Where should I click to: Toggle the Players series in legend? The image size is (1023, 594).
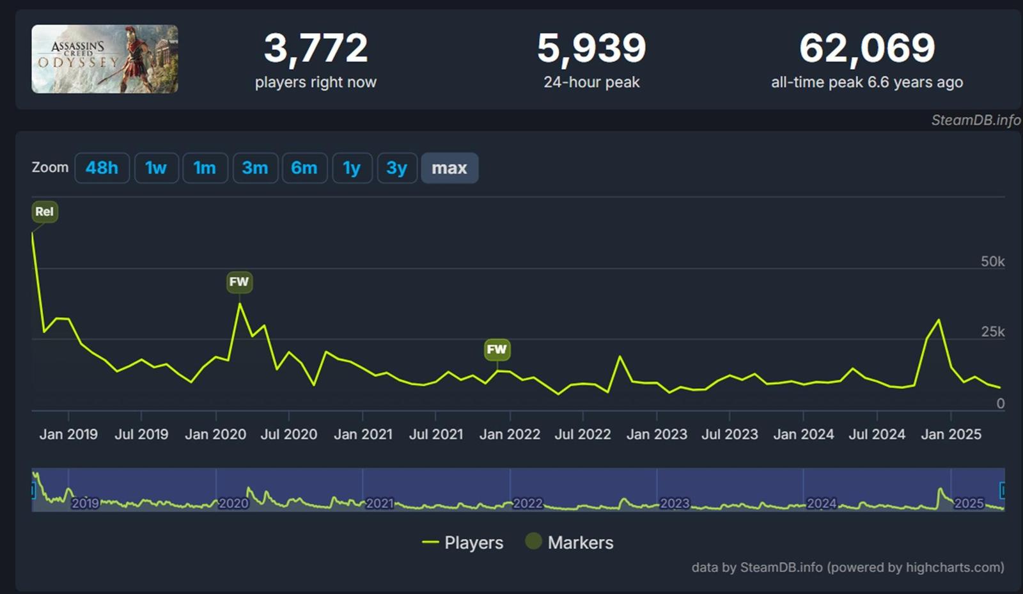(463, 543)
